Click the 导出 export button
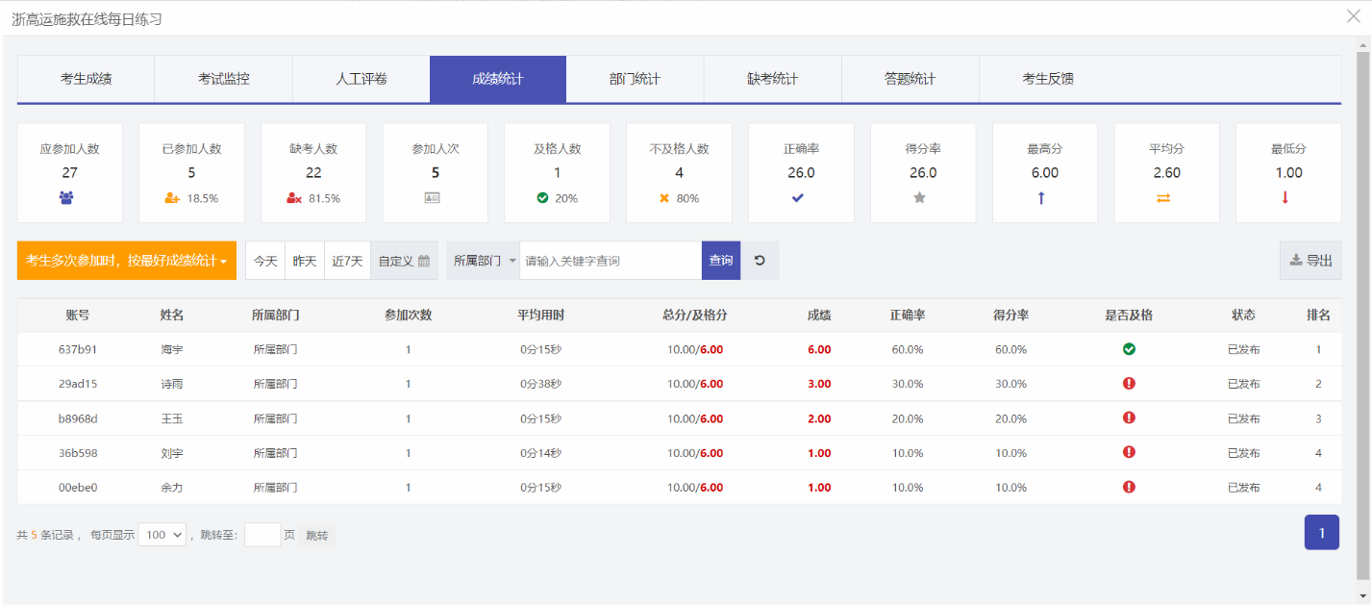Image resolution: width=1372 pixels, height=606 pixels. 1310,261
